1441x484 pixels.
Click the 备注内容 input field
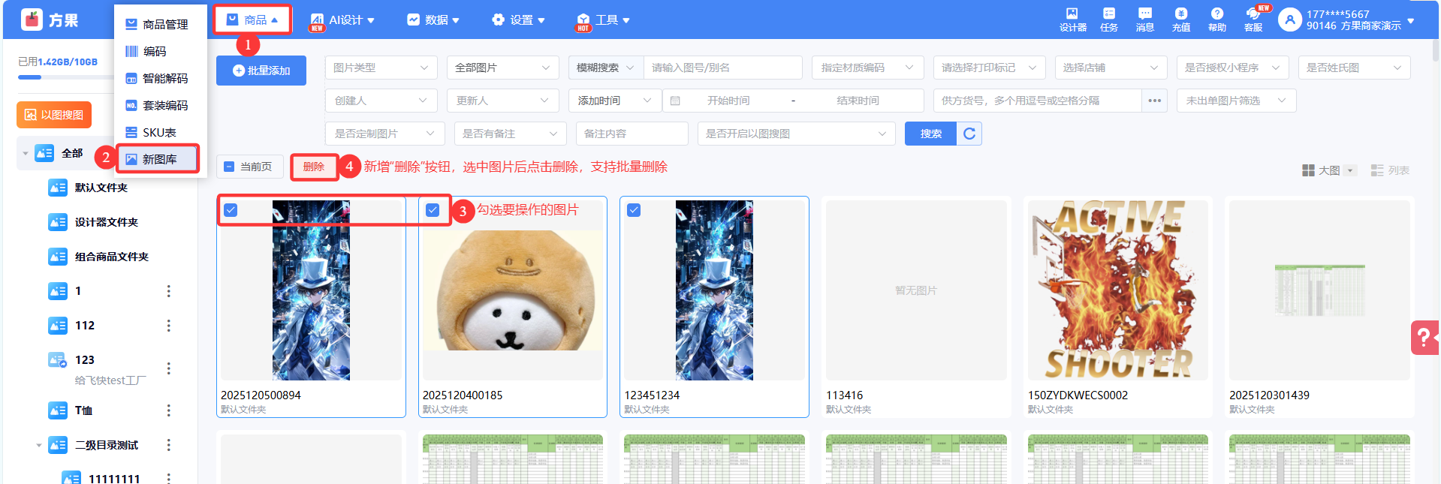point(632,134)
